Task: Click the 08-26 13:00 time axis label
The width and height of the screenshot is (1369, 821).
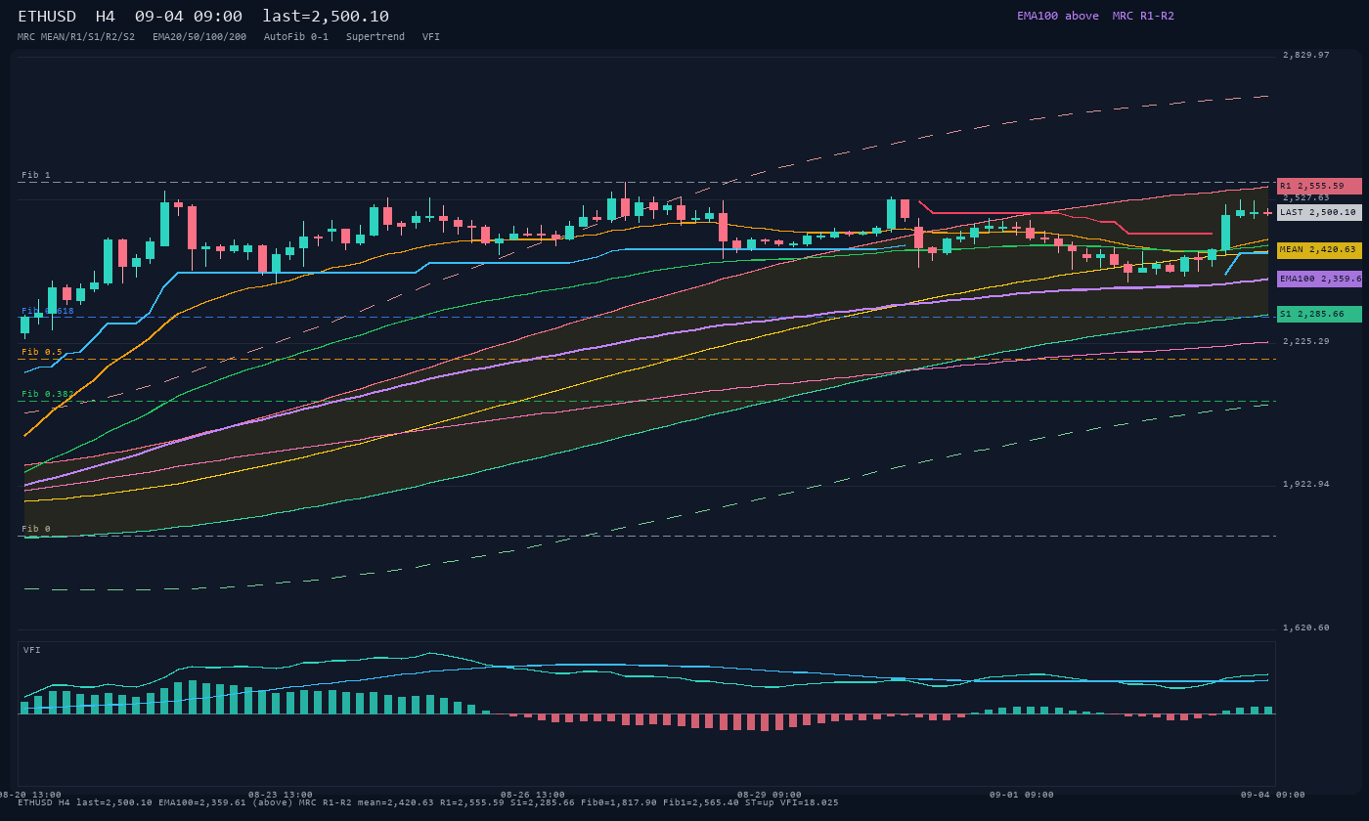Action: (533, 795)
